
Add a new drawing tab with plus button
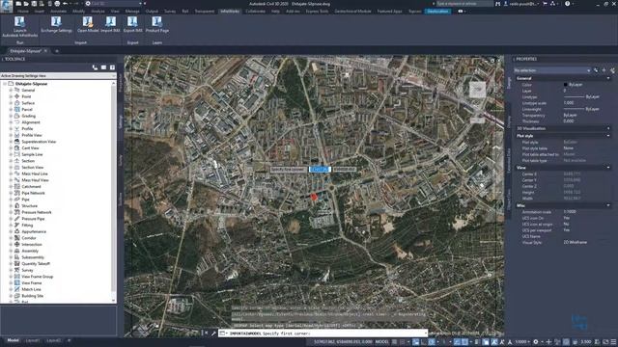pyautogui.click(x=57, y=51)
